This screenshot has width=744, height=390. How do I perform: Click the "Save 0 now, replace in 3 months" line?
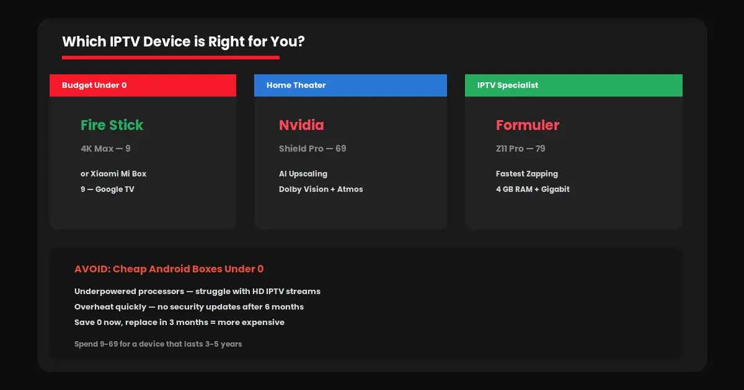[179, 323]
